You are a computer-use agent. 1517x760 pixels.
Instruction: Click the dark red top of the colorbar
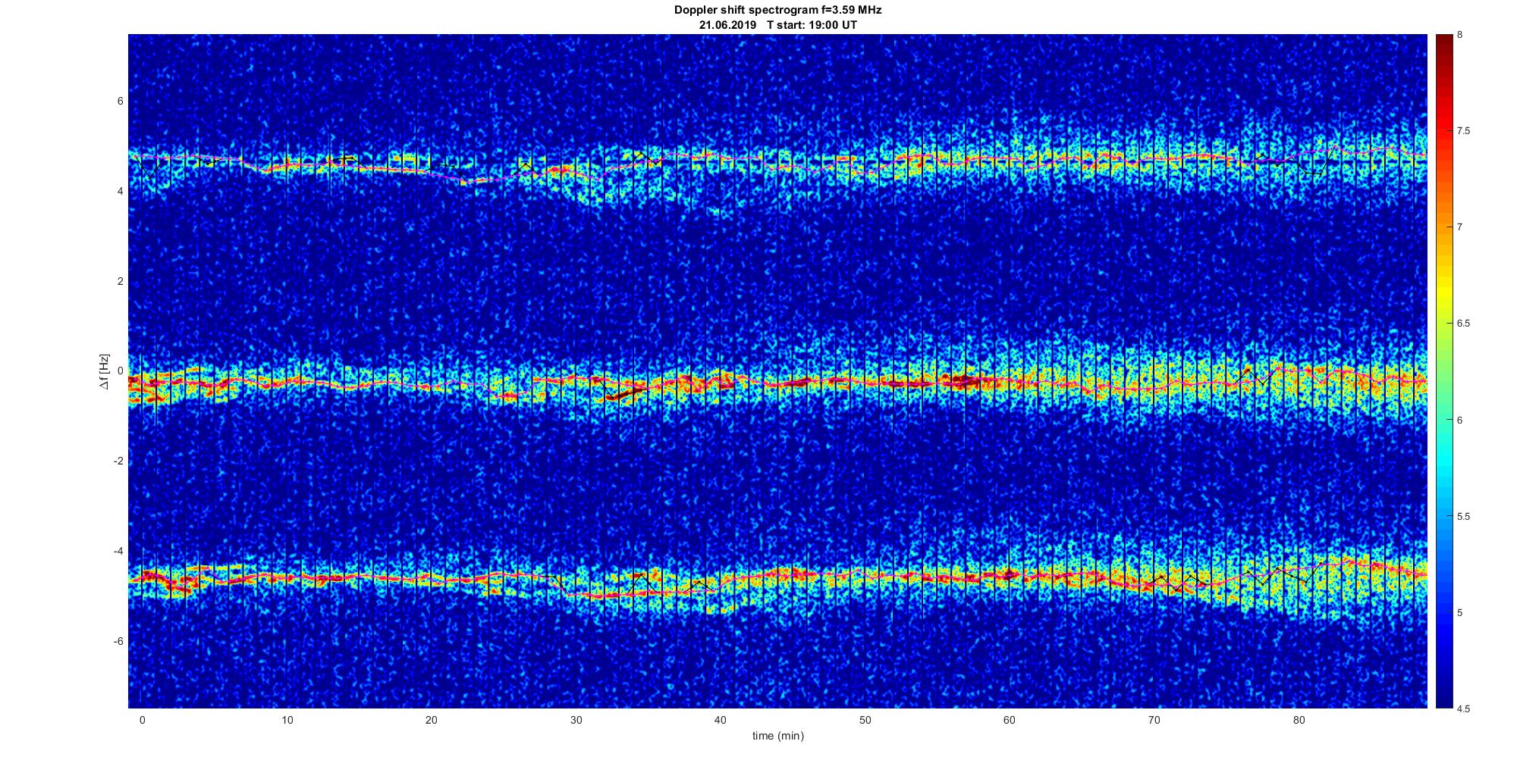(x=1443, y=45)
